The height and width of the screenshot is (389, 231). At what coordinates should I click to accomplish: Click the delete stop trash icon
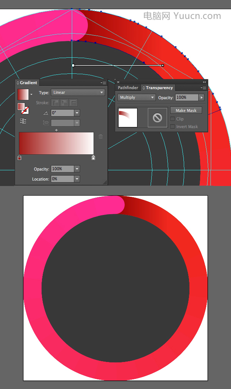tap(100, 136)
